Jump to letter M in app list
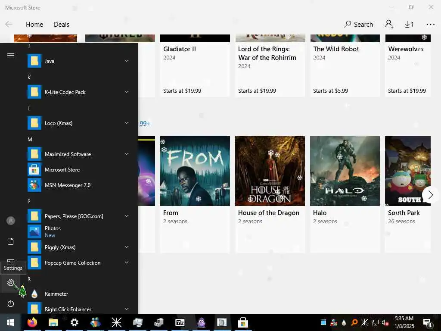Viewport: 441px width, 331px height. click(x=30, y=140)
